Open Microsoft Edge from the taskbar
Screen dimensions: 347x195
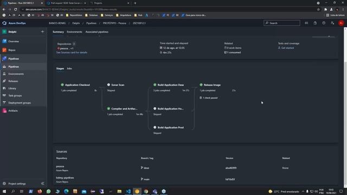pos(66,191)
